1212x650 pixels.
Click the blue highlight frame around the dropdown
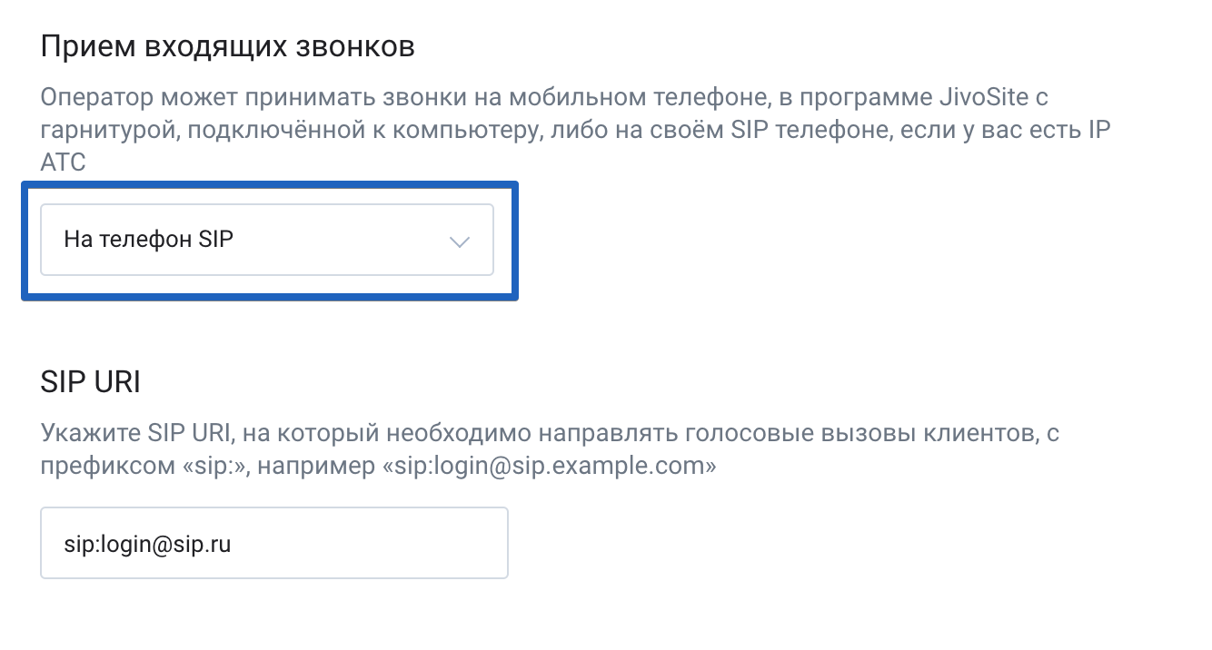(270, 295)
